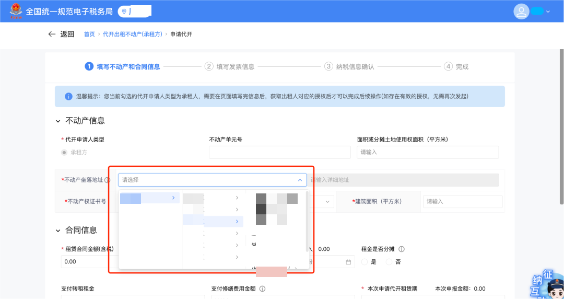Click the 支付转租租金 label
The width and height of the screenshot is (564, 299).
(x=78, y=289)
